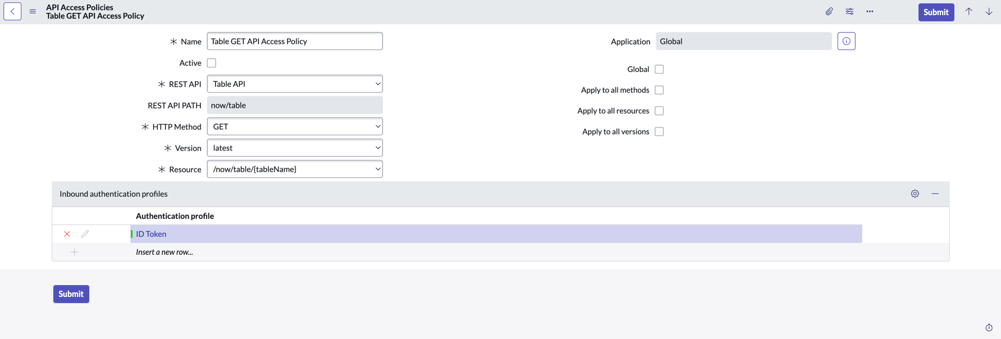Open the attachments paperclip icon

(x=829, y=12)
